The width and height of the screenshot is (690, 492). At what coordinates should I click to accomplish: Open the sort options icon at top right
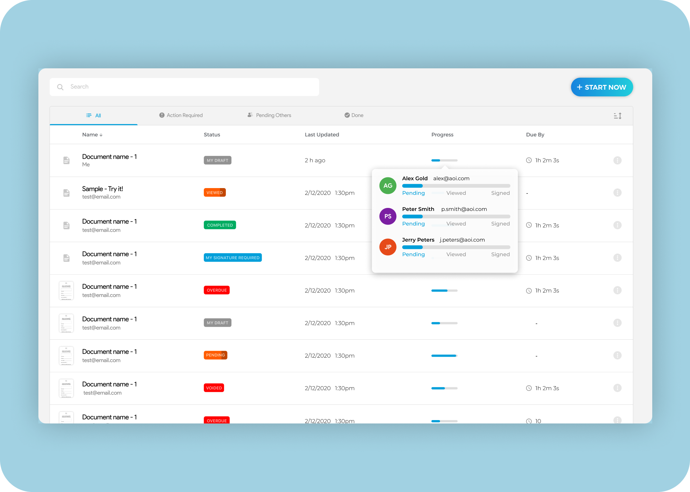click(x=617, y=116)
